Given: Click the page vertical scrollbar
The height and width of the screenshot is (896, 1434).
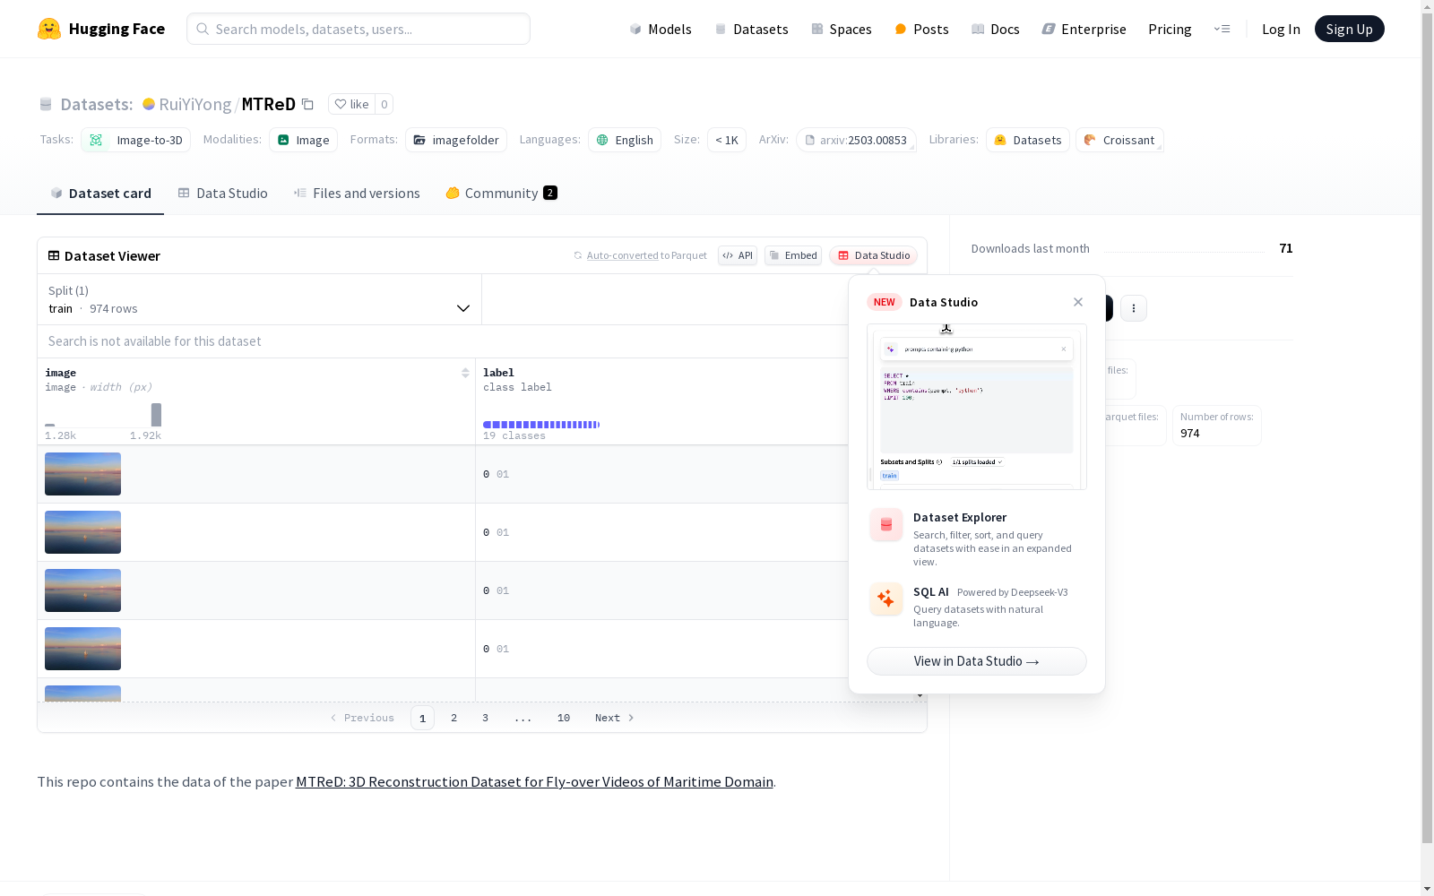Looking at the screenshot, I should 1427,430.
